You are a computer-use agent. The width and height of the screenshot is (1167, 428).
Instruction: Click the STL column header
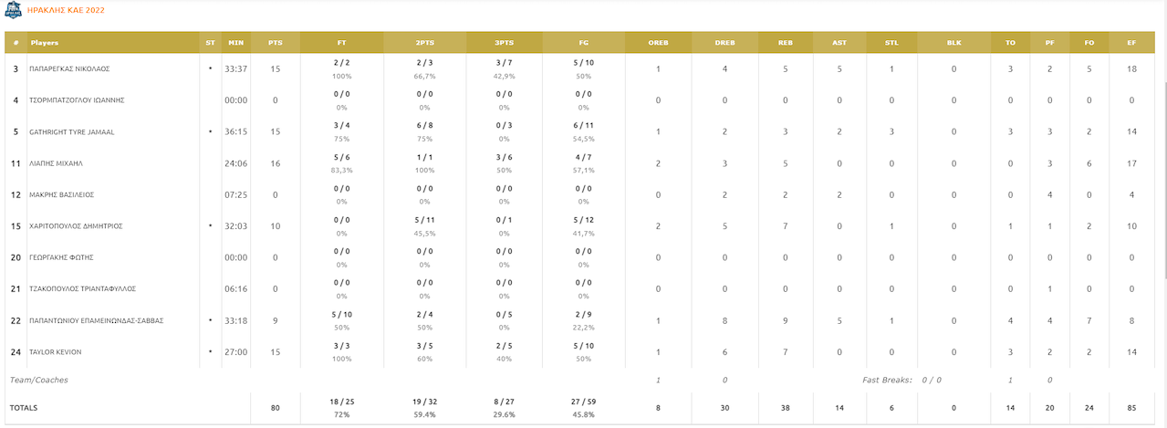point(891,43)
